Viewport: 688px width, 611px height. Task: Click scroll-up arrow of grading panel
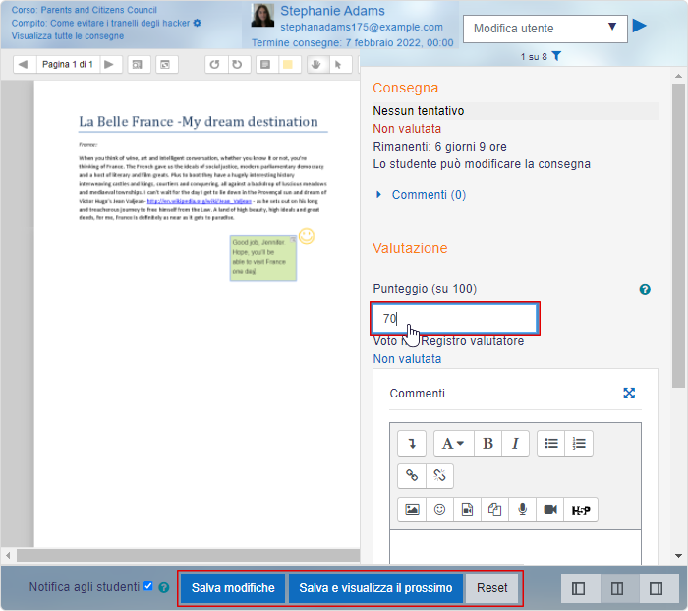(678, 76)
